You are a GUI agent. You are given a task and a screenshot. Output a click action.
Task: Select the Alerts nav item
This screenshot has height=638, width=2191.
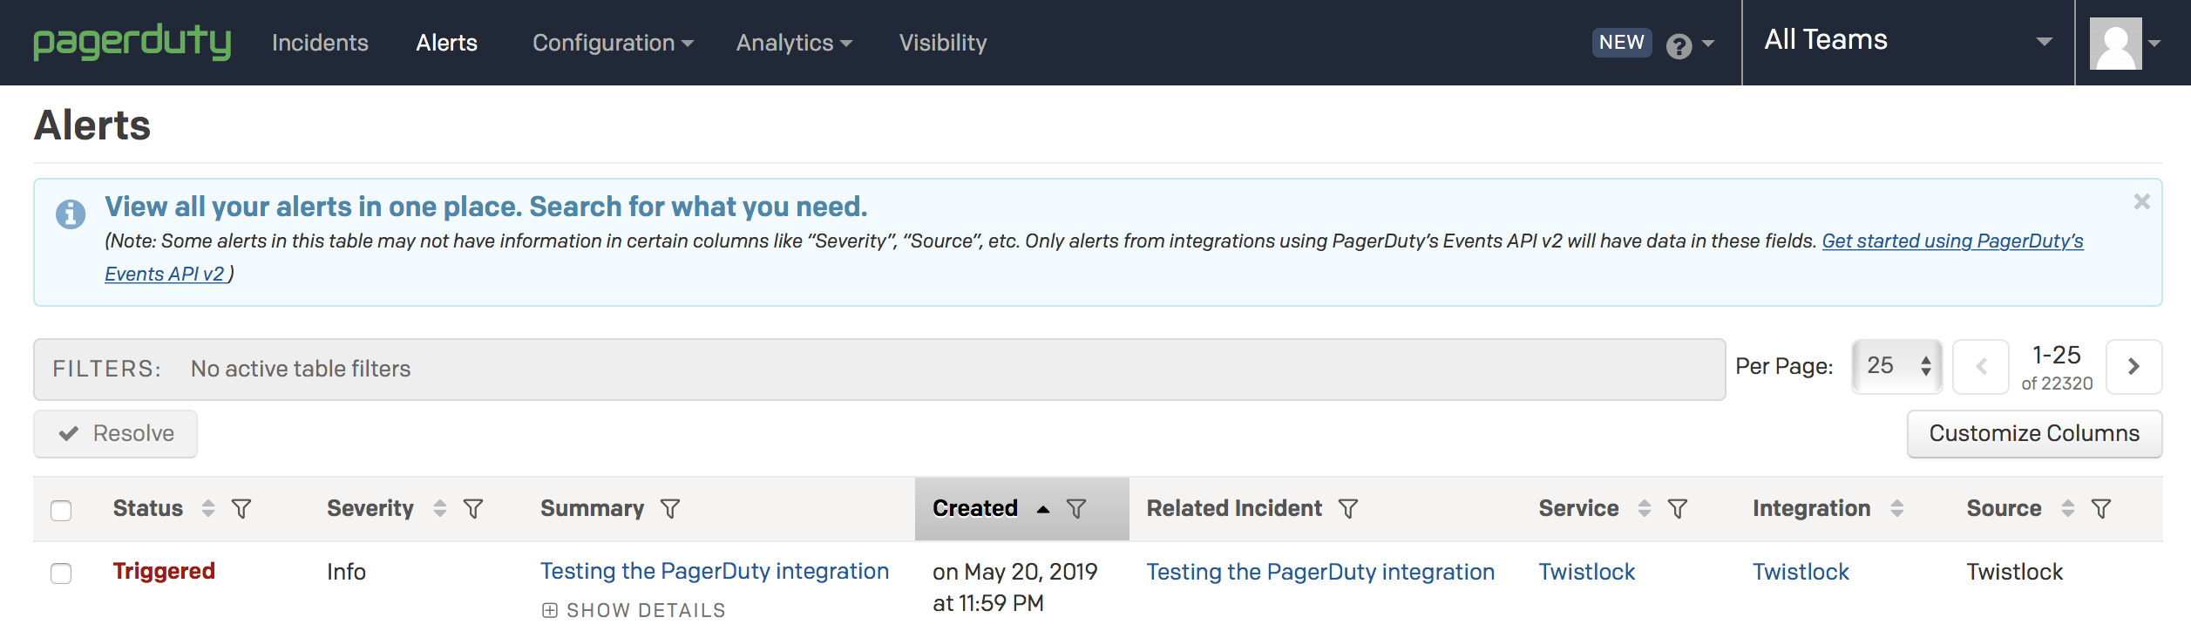pos(447,43)
